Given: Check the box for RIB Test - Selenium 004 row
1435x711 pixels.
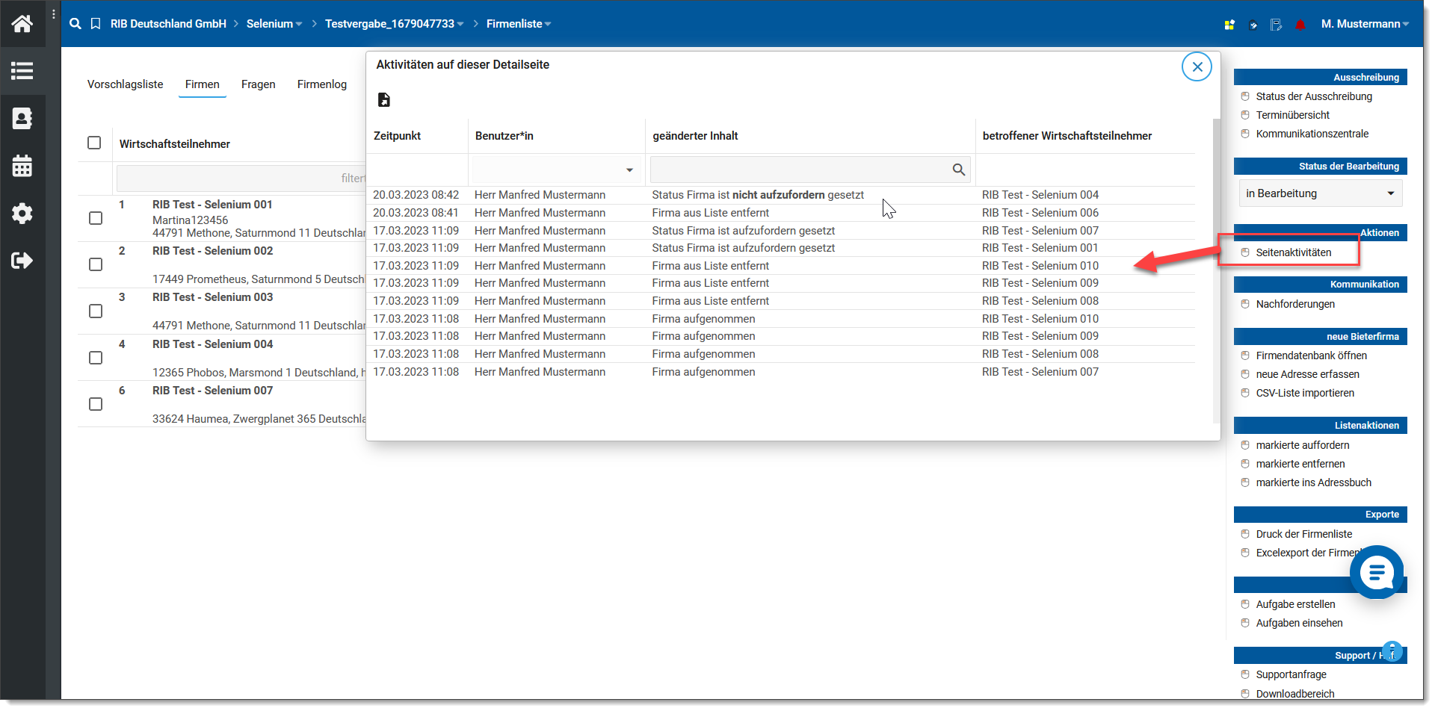Looking at the screenshot, I should point(96,358).
